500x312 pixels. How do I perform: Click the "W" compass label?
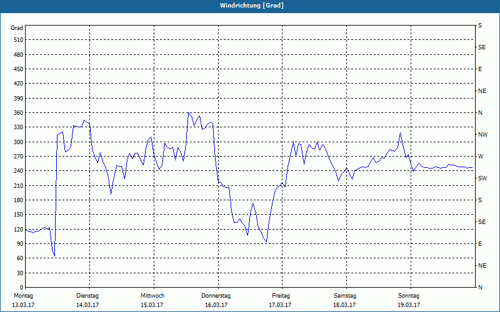coord(481,157)
